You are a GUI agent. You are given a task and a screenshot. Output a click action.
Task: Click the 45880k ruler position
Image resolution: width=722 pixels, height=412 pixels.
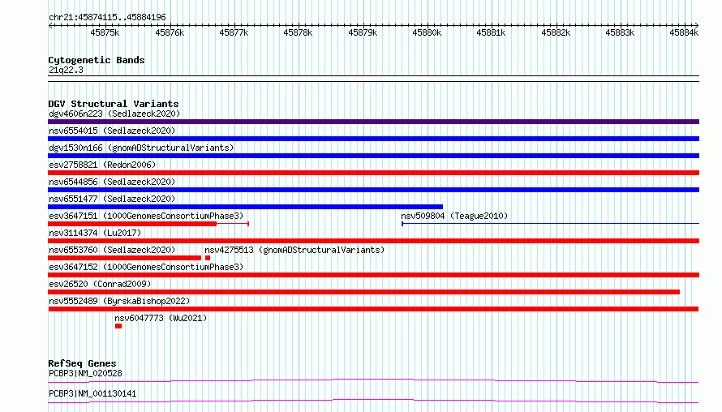click(x=427, y=32)
